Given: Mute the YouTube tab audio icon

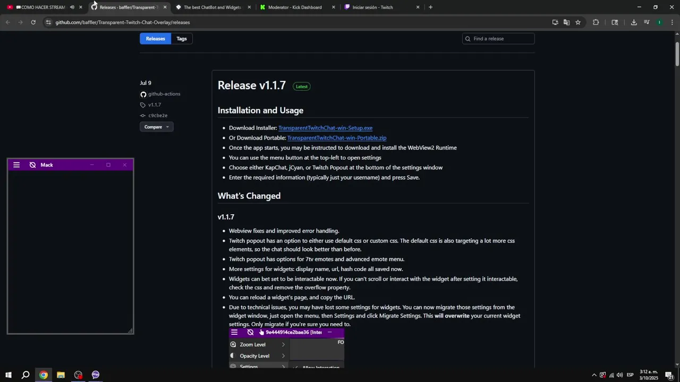Looking at the screenshot, I should click(72, 7).
